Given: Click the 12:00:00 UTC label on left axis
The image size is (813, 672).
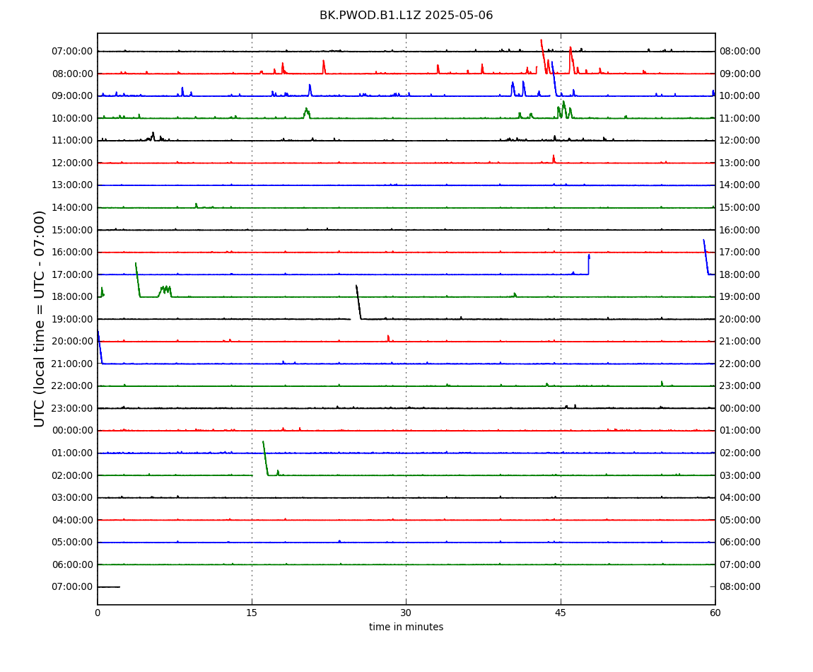Looking at the screenshot, I should tap(72, 163).
